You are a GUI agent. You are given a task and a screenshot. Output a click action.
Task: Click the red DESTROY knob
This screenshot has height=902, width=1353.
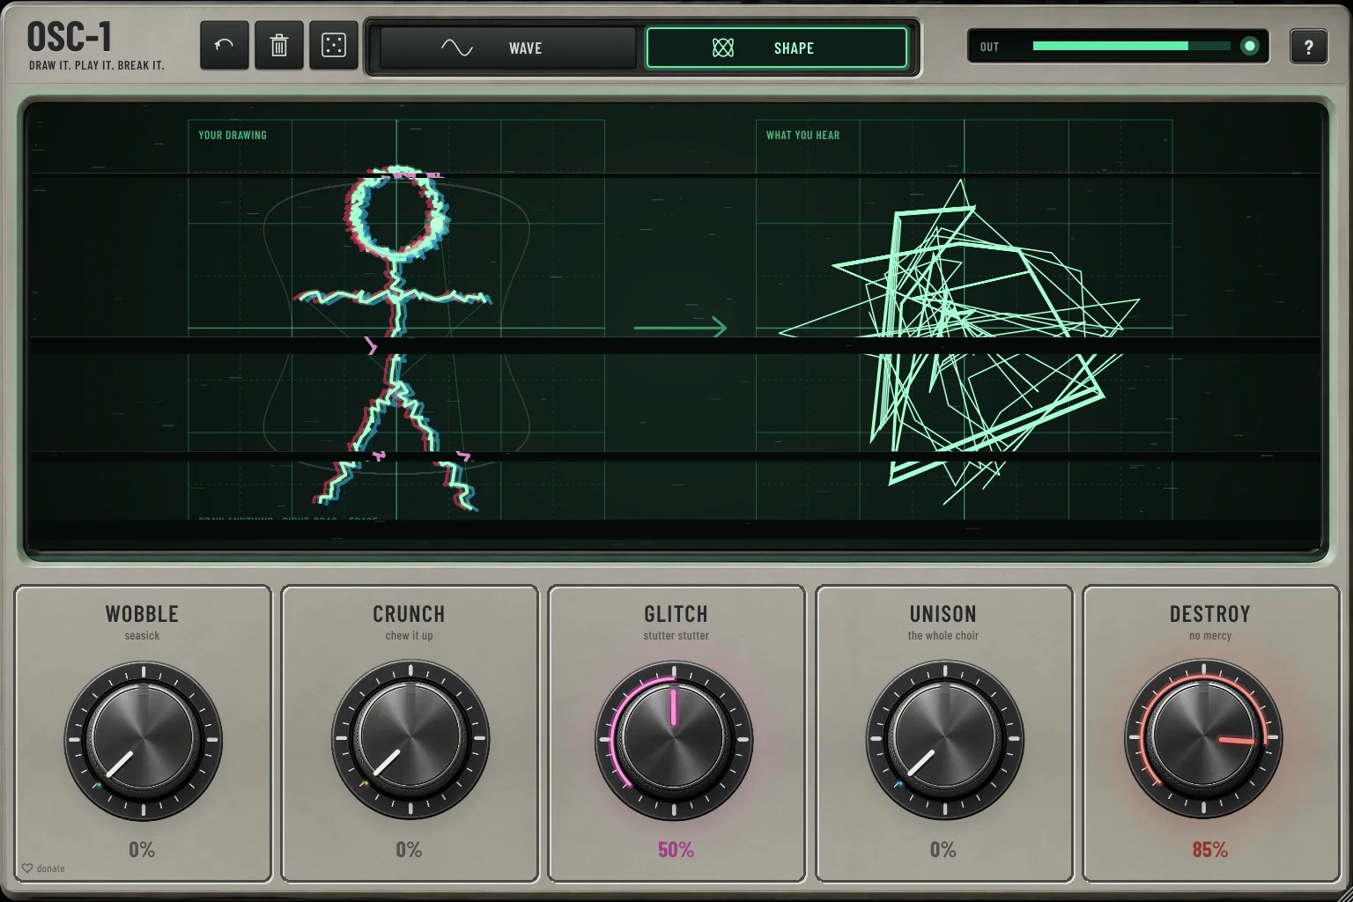click(1204, 740)
